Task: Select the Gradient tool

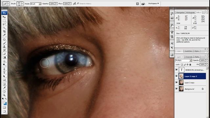Action: [x=4, y=58]
